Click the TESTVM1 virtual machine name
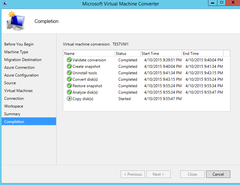Screen dimensions: 240x185 pyautogui.click(x=120, y=44)
